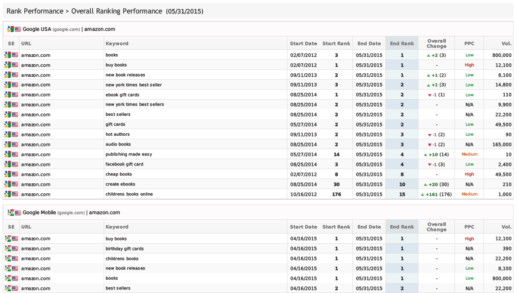Click the red down arrow in the audio books row

pos(429,145)
